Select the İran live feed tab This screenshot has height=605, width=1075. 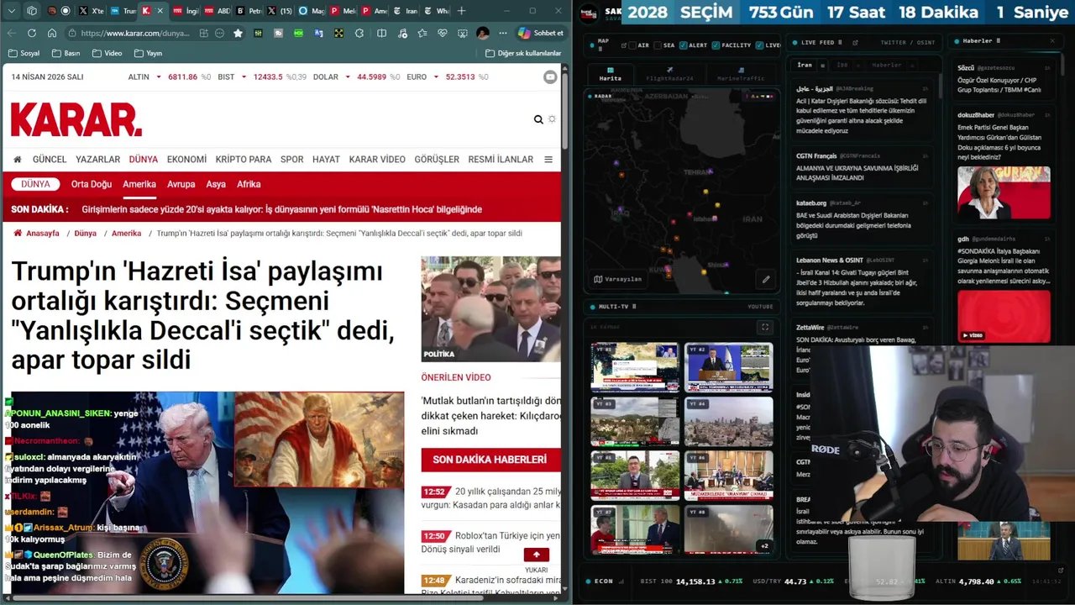[x=805, y=65]
